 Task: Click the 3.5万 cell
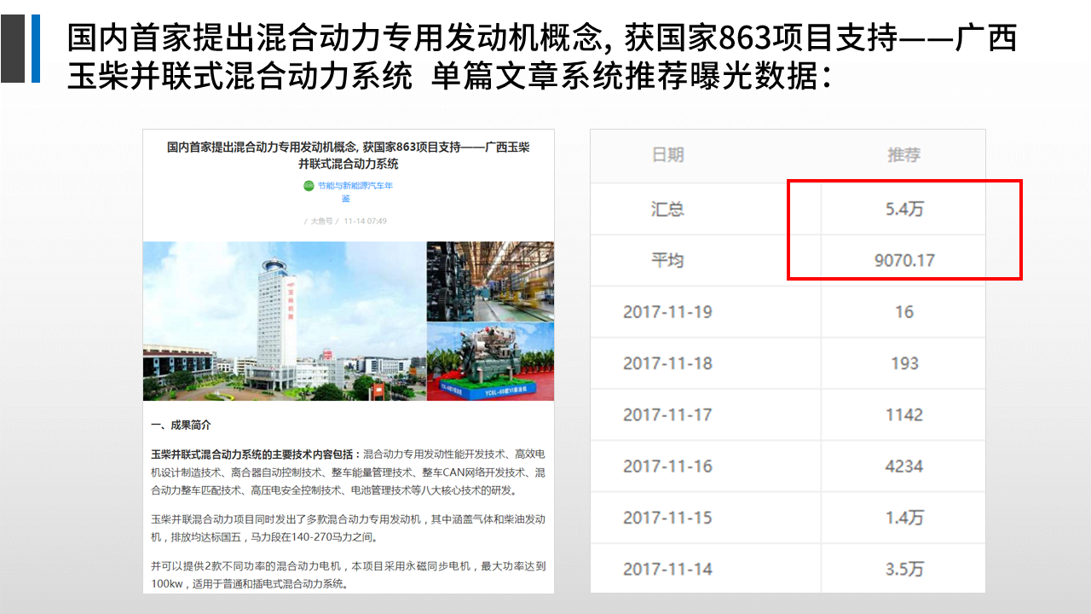point(903,569)
